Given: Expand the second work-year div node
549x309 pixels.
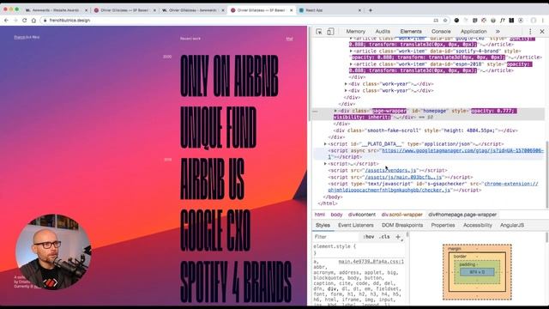Looking at the screenshot, I should 346,90.
